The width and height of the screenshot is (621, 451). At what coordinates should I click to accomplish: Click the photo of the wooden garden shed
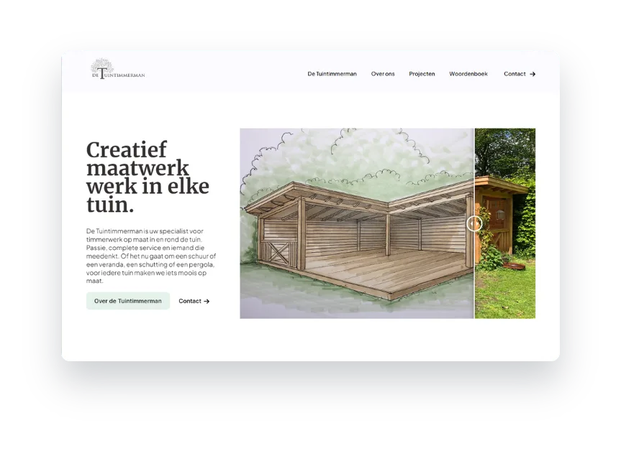point(505,223)
